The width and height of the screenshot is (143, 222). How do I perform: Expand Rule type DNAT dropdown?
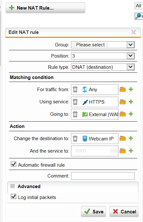131,67
